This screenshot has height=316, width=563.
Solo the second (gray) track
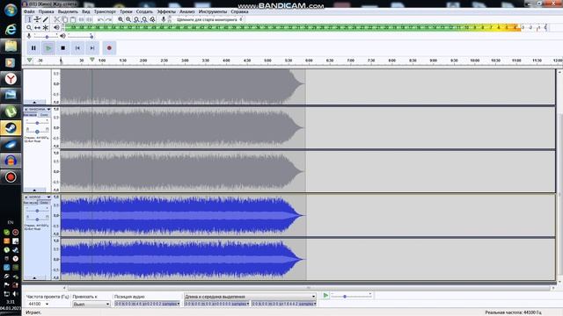(x=44, y=115)
